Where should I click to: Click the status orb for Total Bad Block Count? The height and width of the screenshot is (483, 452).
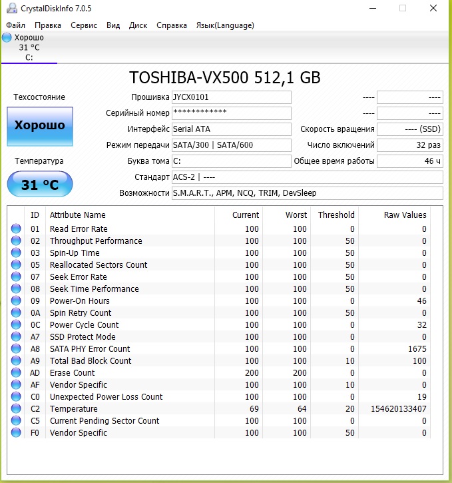[x=16, y=360]
